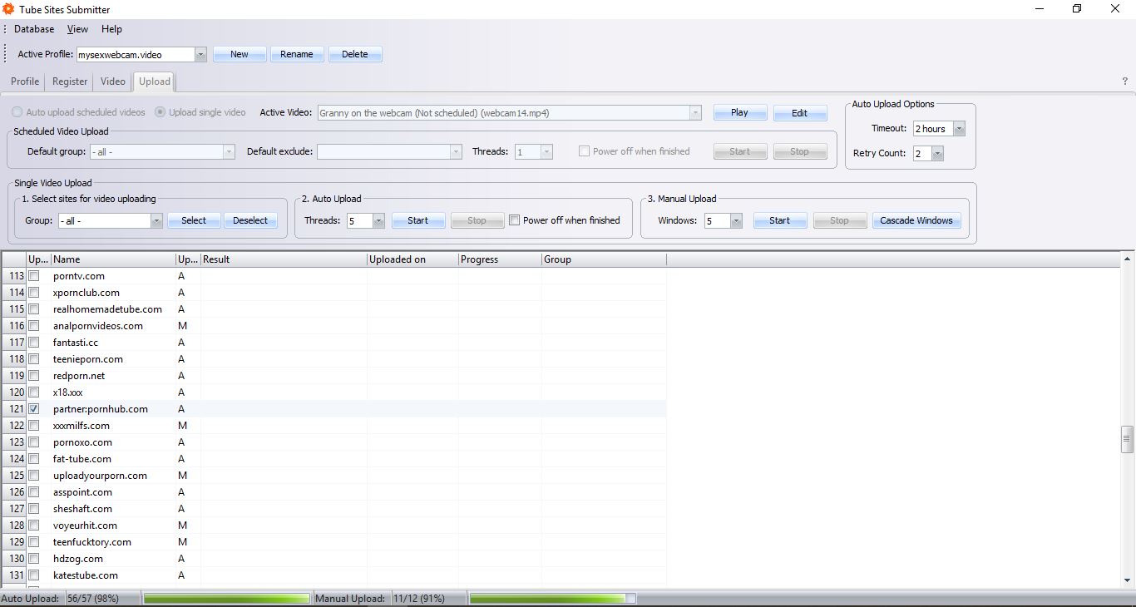Viewport: 1136px width, 607px height.
Task: Open the Timeout dropdown
Action: [959, 129]
